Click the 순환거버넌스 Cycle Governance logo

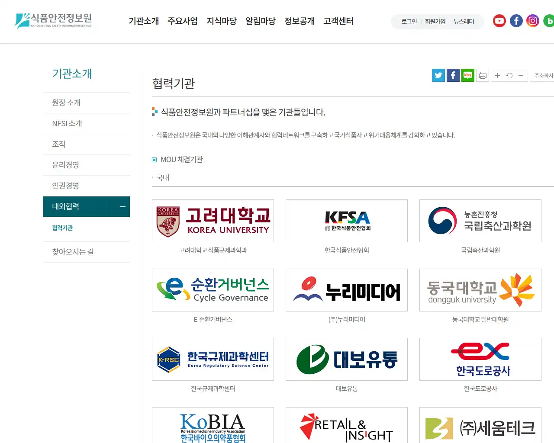pyautogui.click(x=213, y=290)
